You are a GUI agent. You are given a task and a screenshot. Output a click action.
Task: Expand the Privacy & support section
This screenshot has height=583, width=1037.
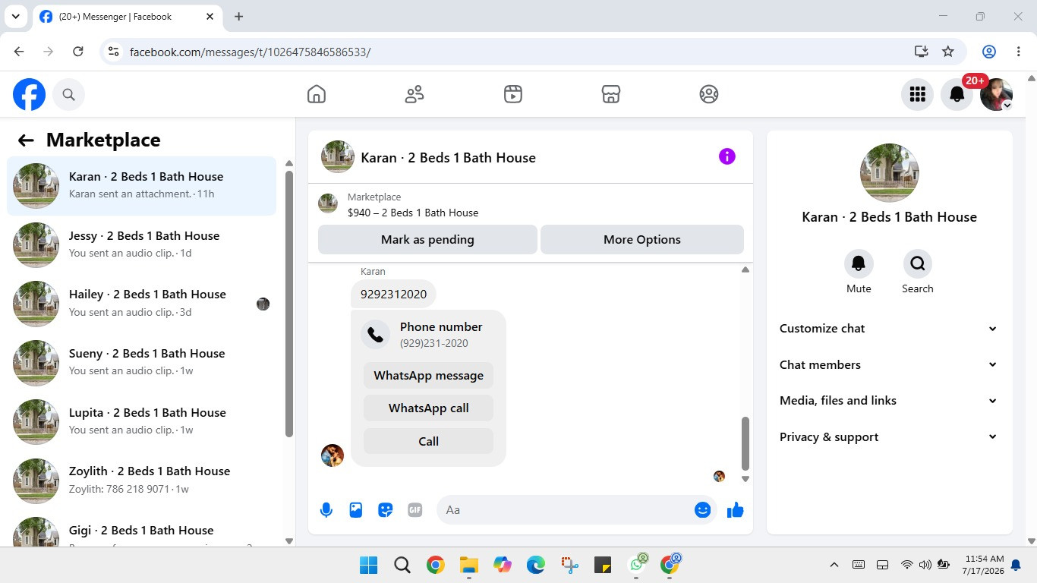tap(889, 437)
